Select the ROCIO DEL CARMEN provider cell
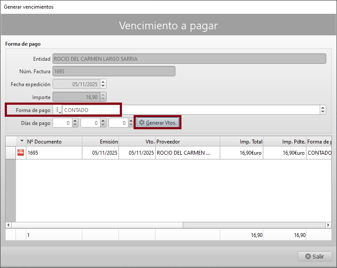Viewport: 337px width, 268px height. (187, 153)
